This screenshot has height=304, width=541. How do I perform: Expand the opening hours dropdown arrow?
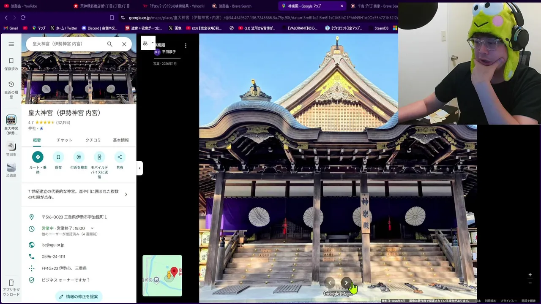[x=92, y=228]
